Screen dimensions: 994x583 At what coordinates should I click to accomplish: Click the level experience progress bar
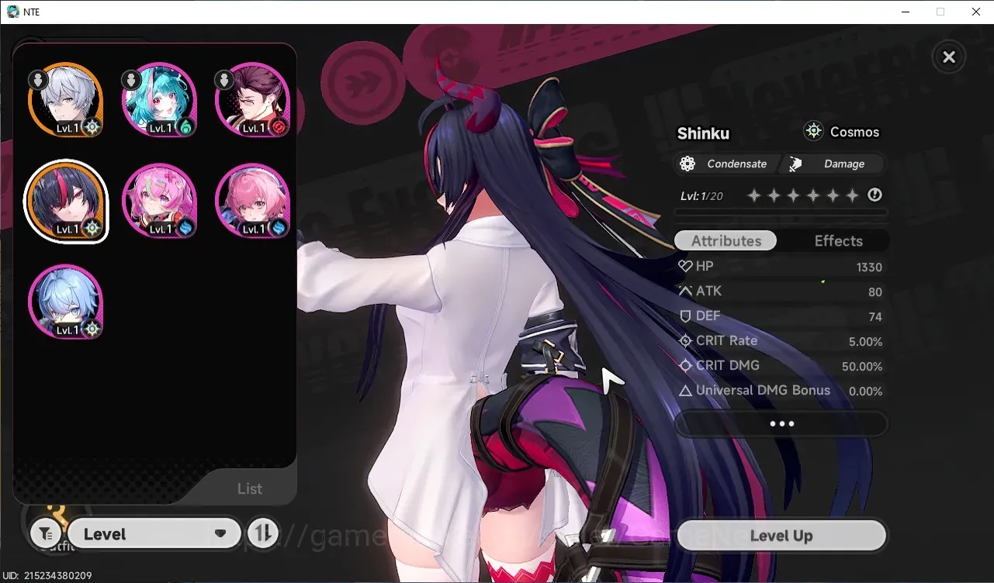click(x=781, y=212)
